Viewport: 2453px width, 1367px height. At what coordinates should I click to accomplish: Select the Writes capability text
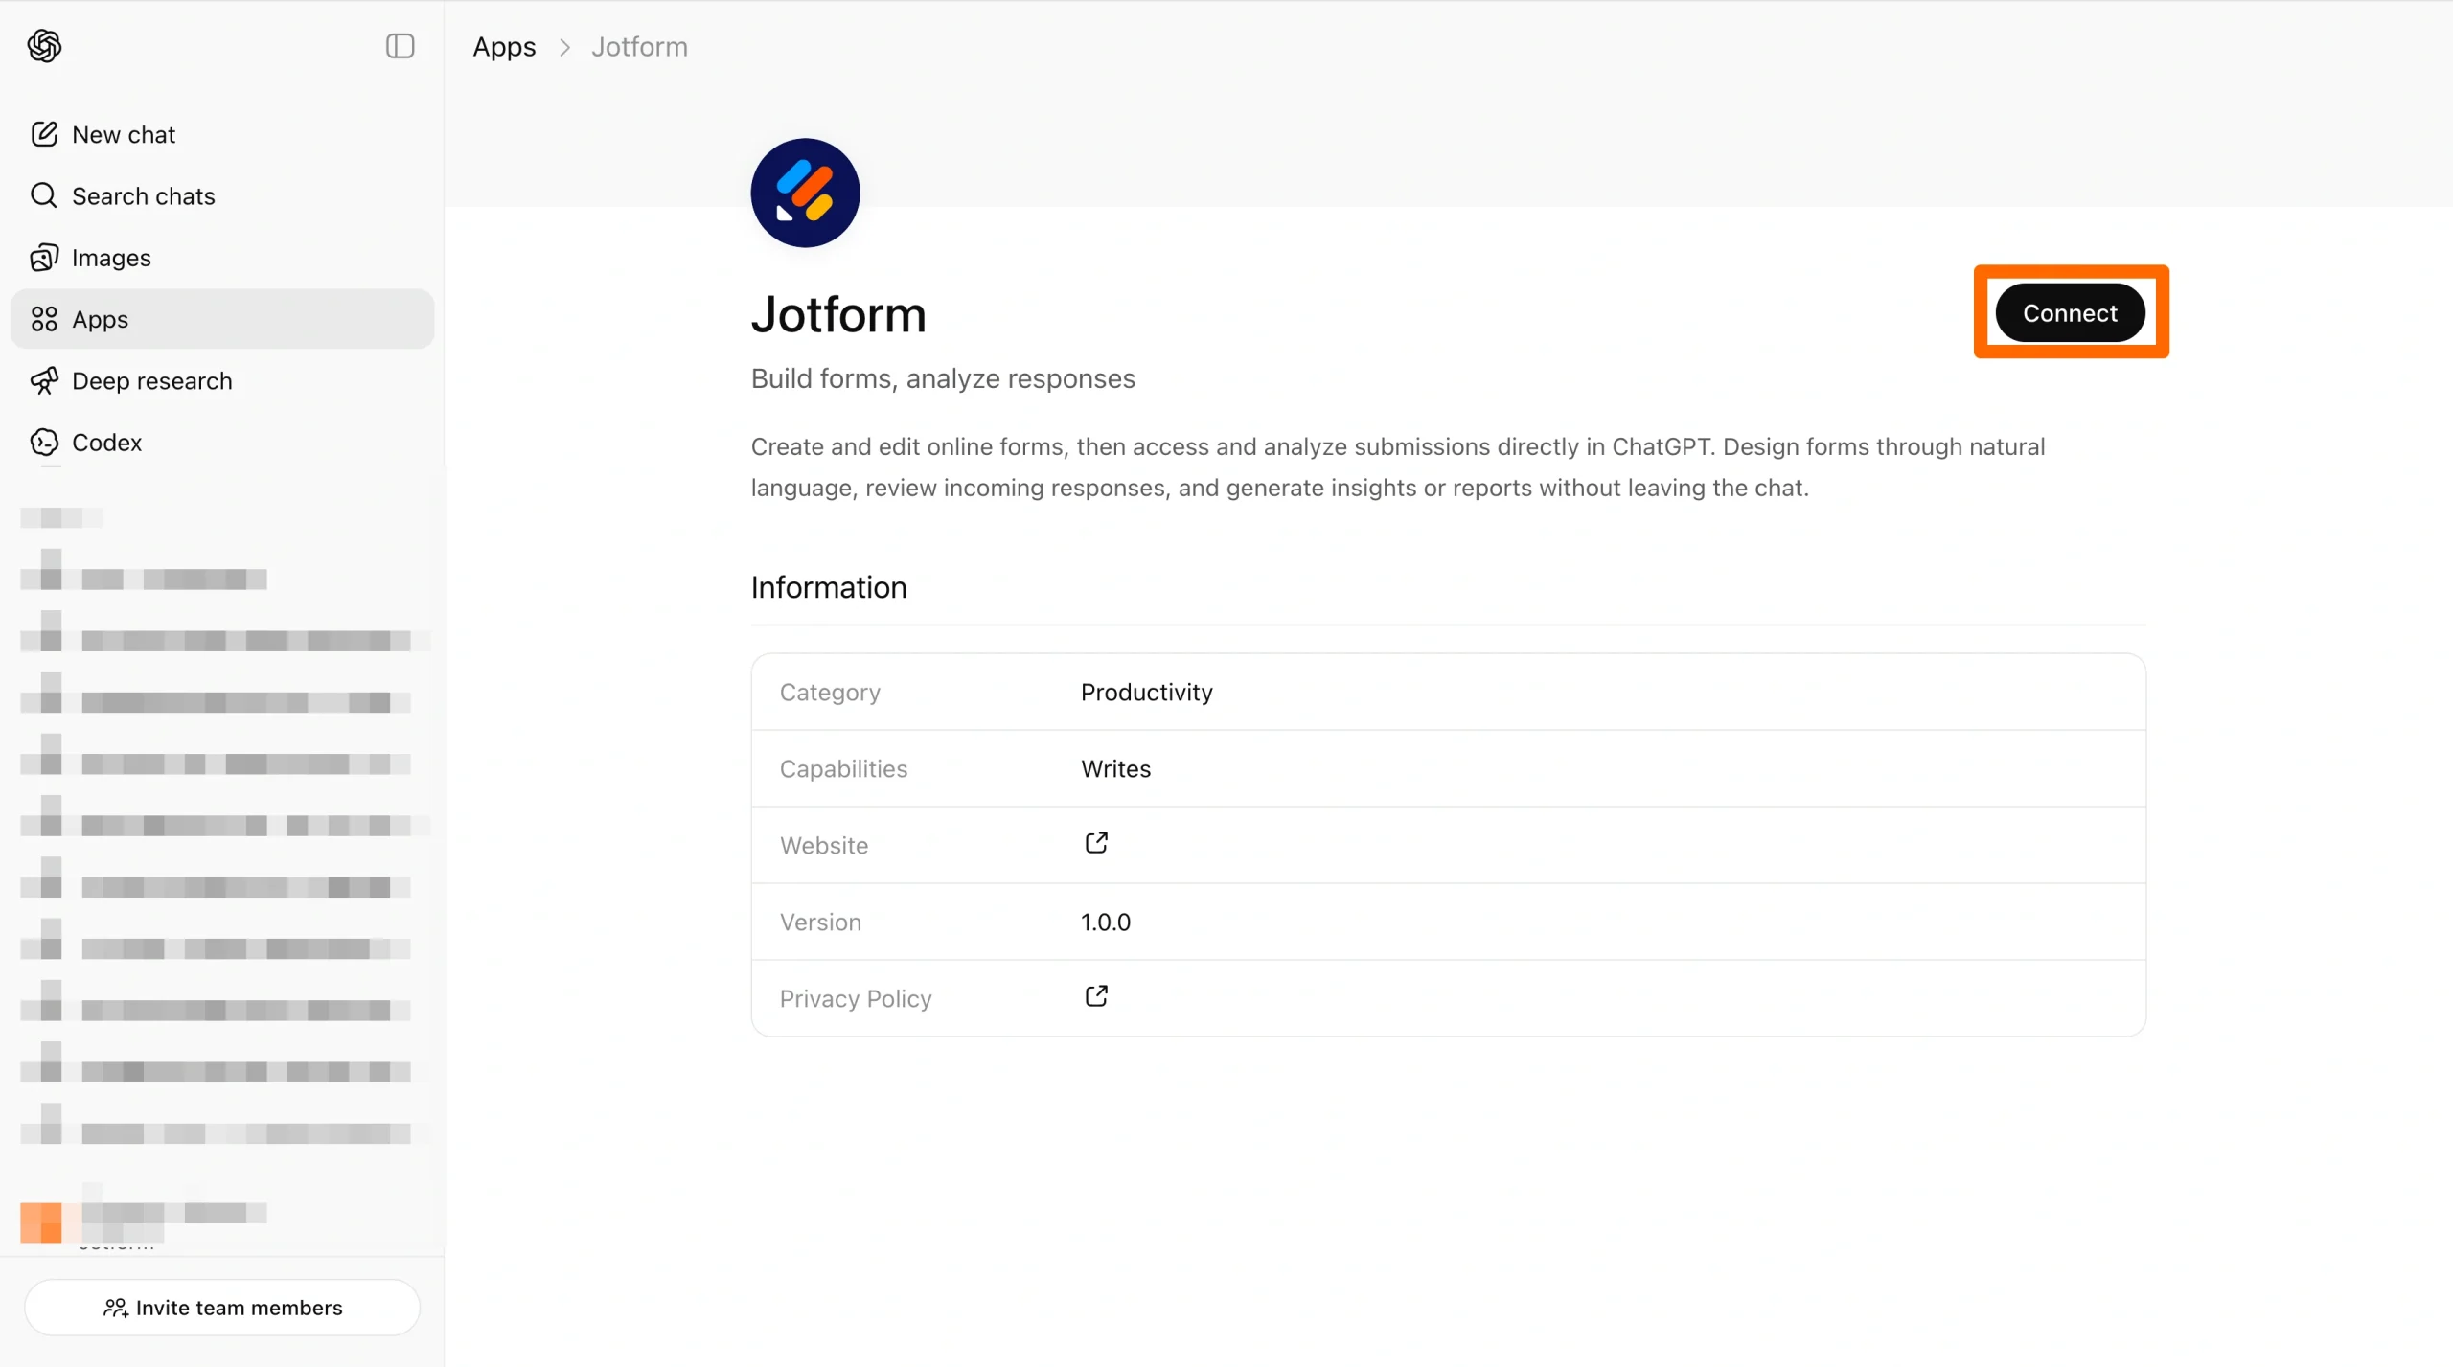coord(1114,768)
